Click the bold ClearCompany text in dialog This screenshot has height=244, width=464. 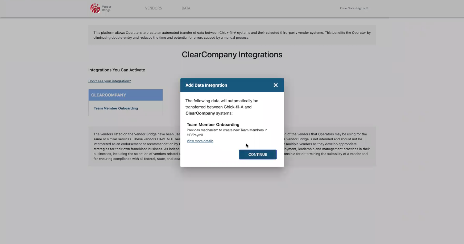200,113
